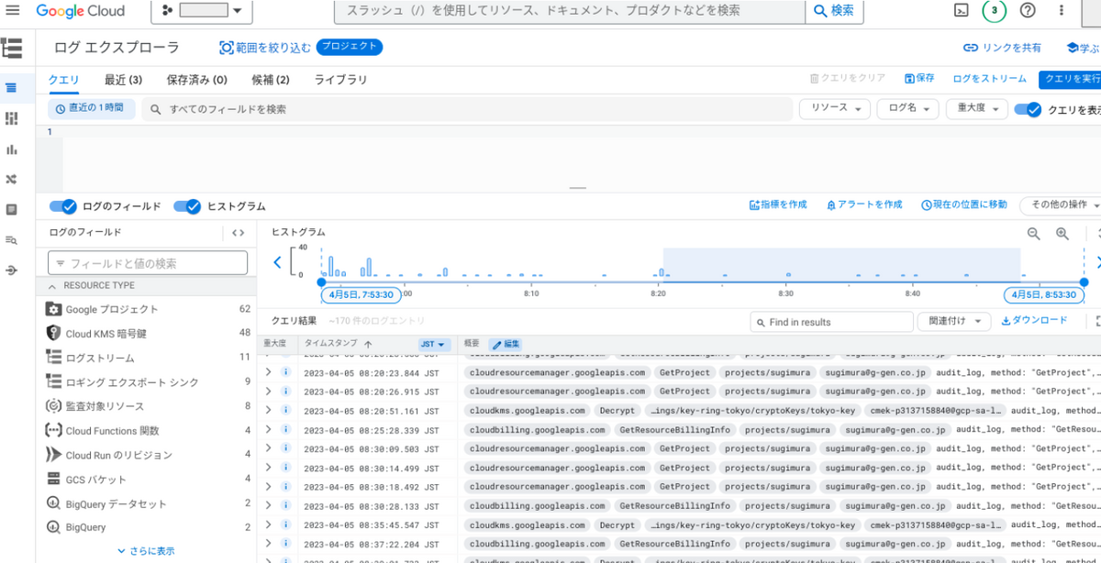Viewport: 1101px width, 563px height.
Task: Focus the フィールドと値の検索 input
Action: coord(148,263)
